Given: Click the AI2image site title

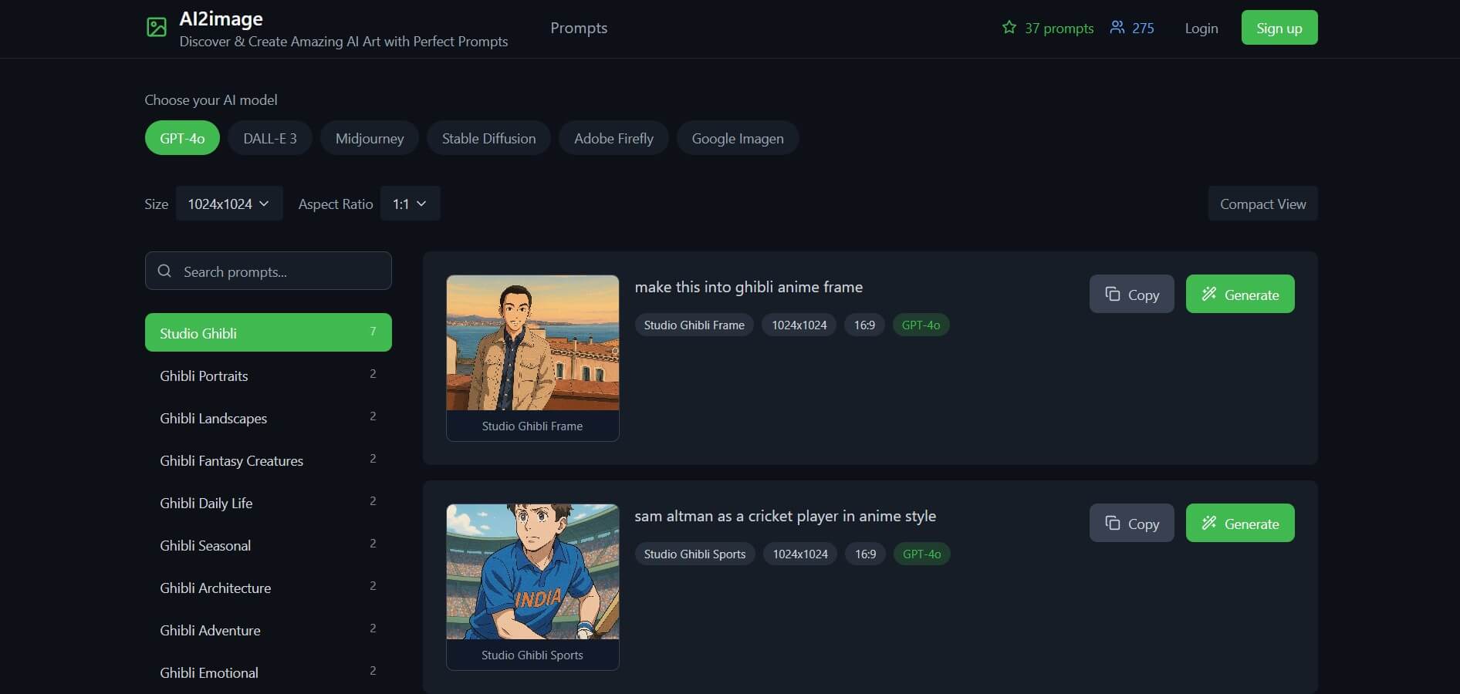Looking at the screenshot, I should [x=221, y=19].
